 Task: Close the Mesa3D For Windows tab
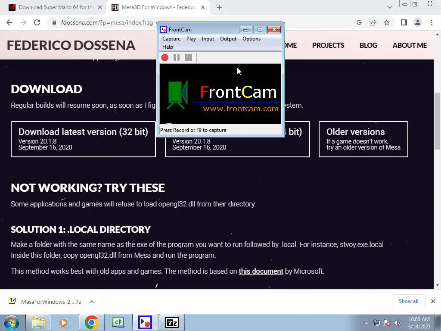203,7
